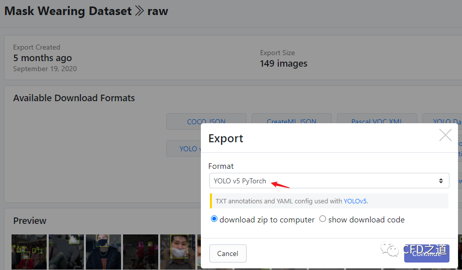This screenshot has width=462, height=270.
Task: Click the raw version name in the breadcrumb
Action: point(157,11)
